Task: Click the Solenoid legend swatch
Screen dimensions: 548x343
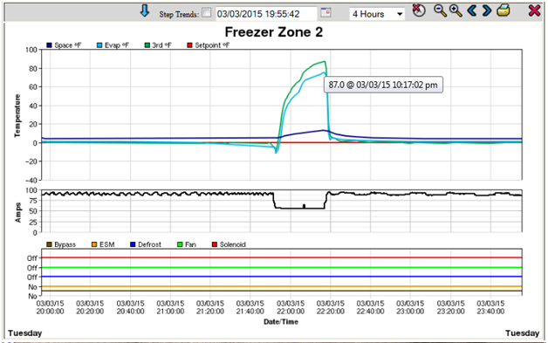Action: click(215, 244)
